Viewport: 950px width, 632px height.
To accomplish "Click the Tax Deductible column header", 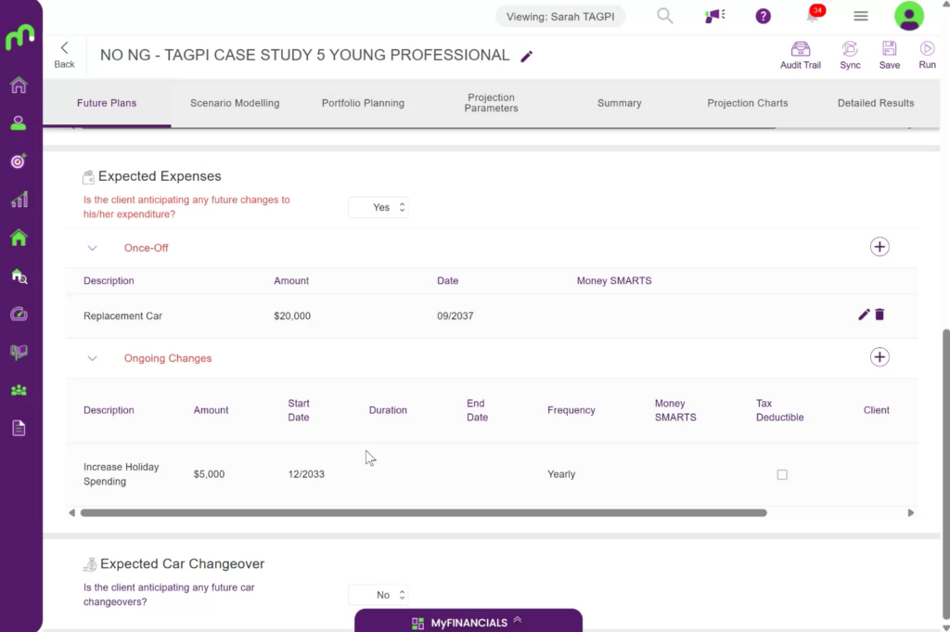I will click(779, 410).
